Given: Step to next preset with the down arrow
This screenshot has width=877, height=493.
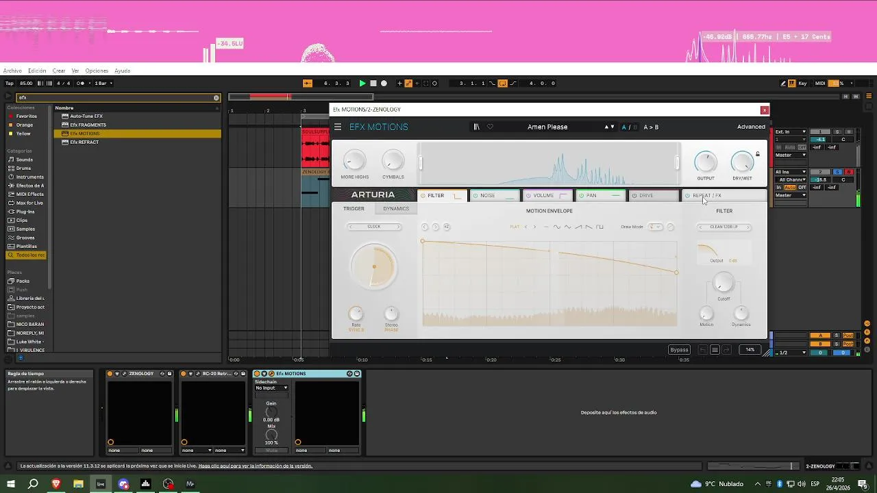Looking at the screenshot, I should pyautogui.click(x=612, y=127).
